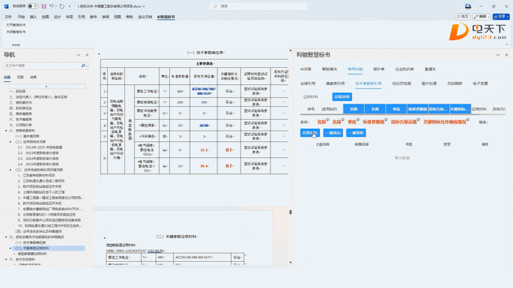Toggle the AutoSave switch

point(33,6)
